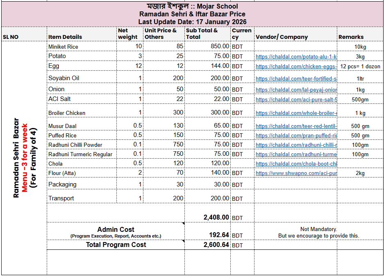Open the shwapno.com ACI flour link
The height and width of the screenshot is (276, 384).
point(296,173)
